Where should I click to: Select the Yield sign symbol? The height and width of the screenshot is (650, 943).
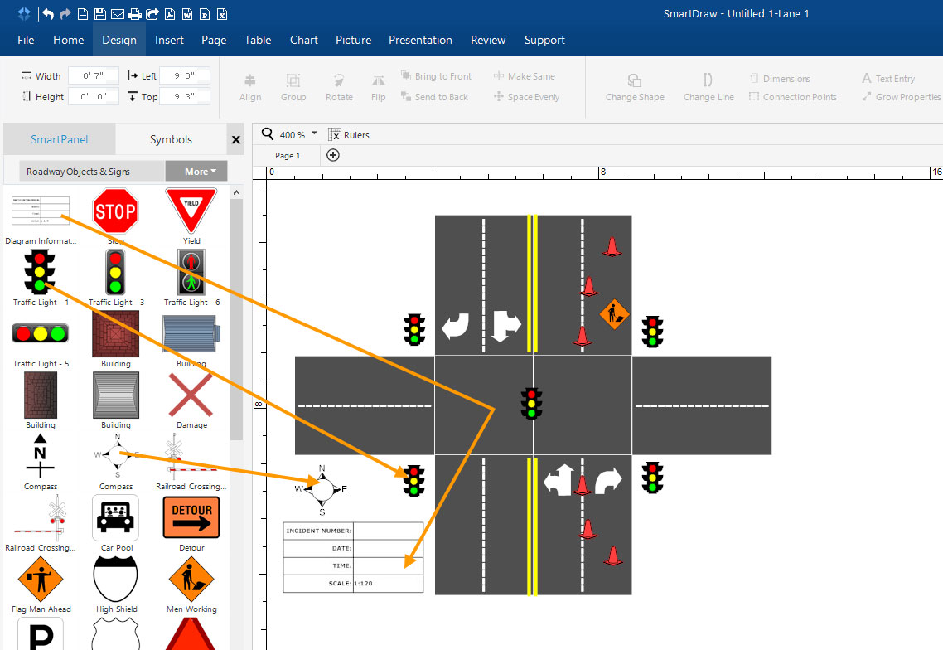pyautogui.click(x=191, y=210)
